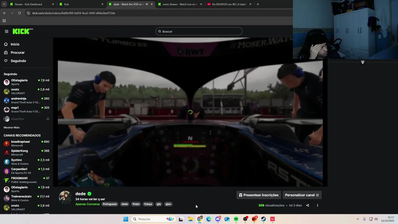Reload the page

(x=19, y=13)
